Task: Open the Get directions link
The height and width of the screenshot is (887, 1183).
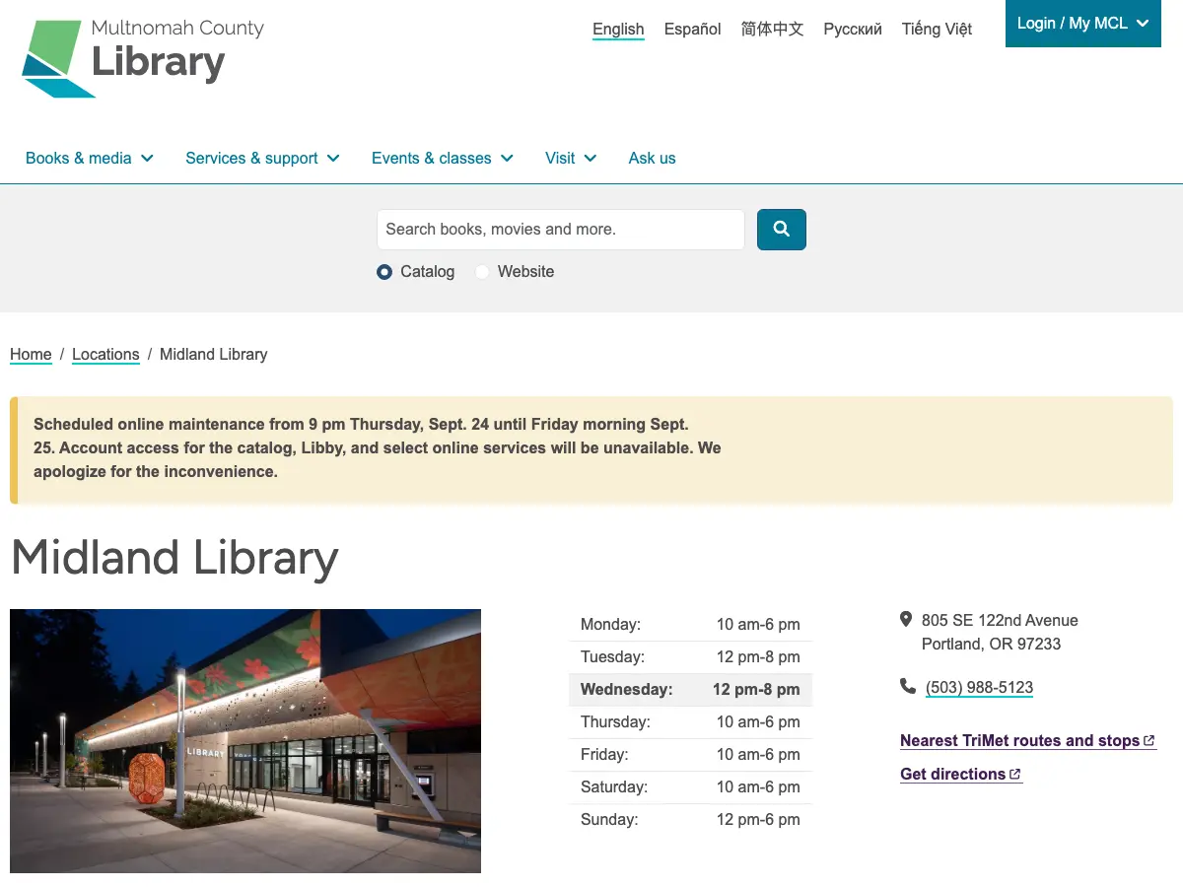Action: point(961,775)
